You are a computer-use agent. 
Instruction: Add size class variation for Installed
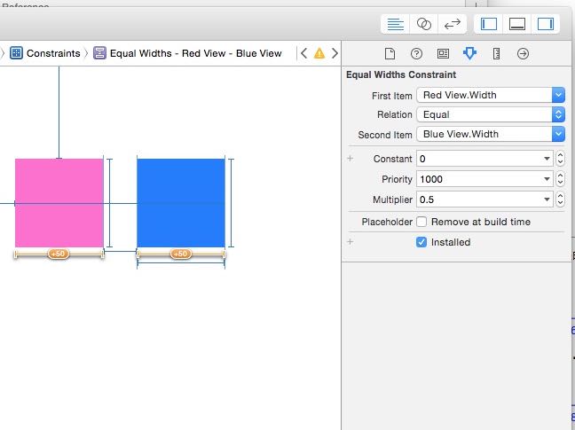351,242
